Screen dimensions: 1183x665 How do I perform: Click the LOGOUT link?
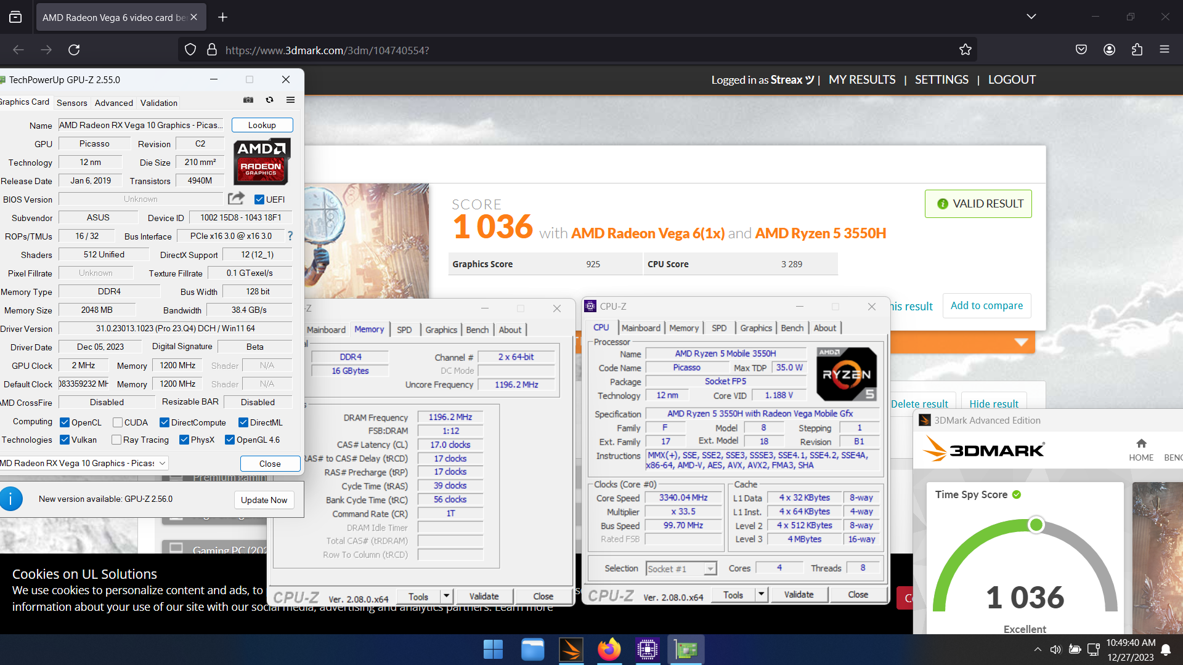tap(1012, 79)
